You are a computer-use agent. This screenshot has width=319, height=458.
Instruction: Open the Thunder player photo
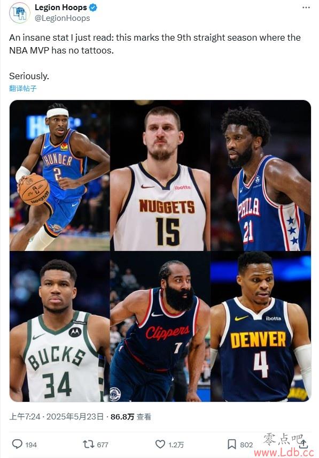click(60, 175)
